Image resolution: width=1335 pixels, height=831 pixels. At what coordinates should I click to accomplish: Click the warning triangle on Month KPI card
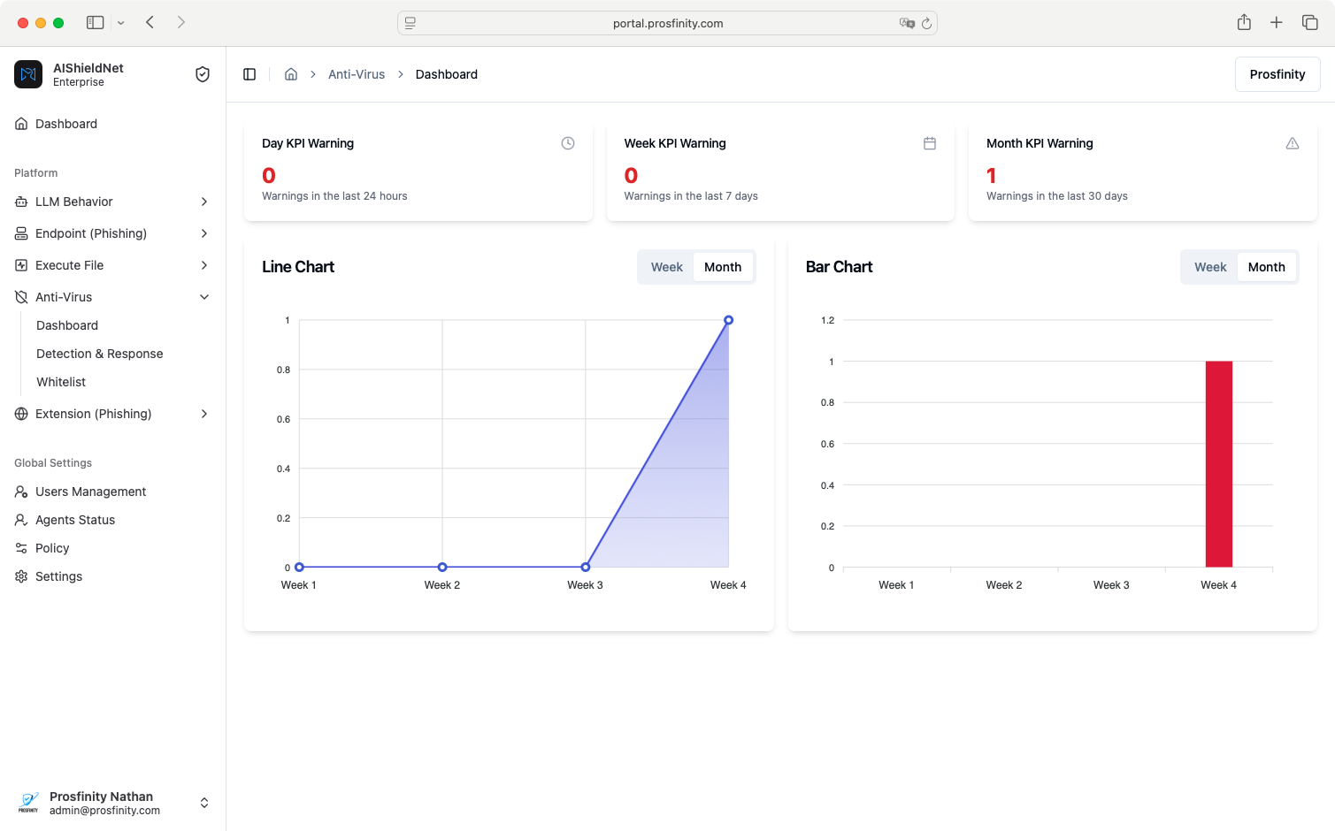pos(1293,142)
